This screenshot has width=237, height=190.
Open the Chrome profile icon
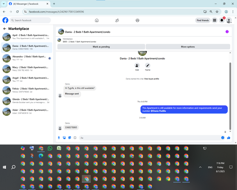pos(226,11)
